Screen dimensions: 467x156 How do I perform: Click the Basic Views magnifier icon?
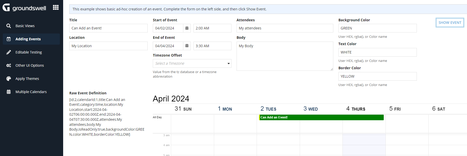tap(9, 26)
